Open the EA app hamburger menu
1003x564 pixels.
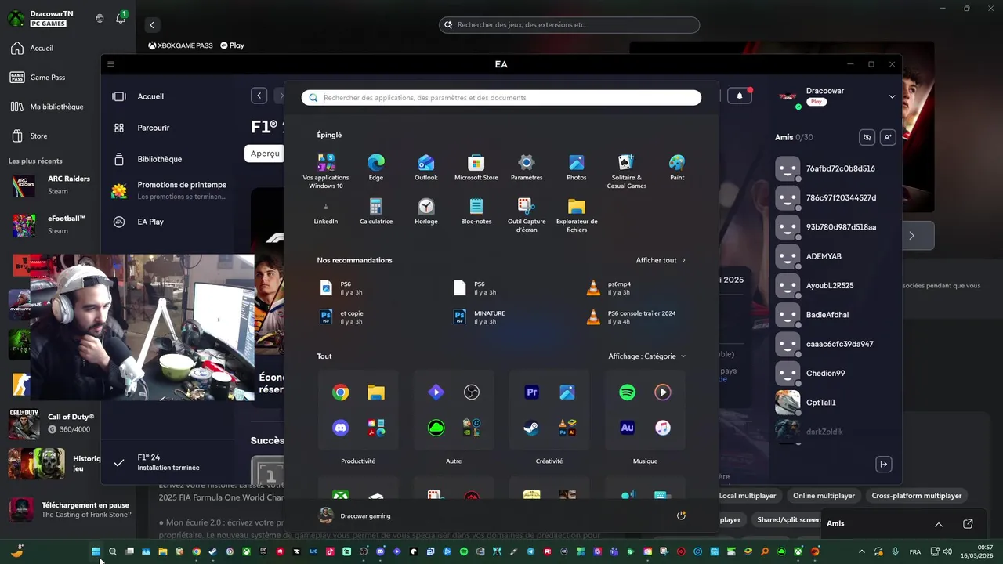tap(110, 64)
